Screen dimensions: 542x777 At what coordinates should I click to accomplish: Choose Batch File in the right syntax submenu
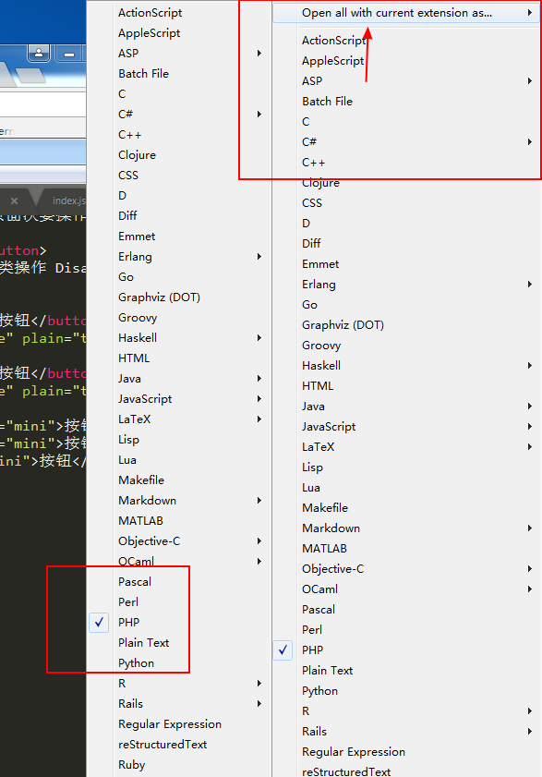tap(328, 101)
